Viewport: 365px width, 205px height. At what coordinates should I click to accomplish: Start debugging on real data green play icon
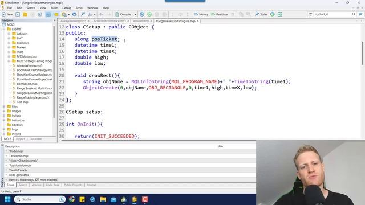[149, 14]
